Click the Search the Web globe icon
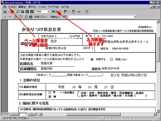 31,17
